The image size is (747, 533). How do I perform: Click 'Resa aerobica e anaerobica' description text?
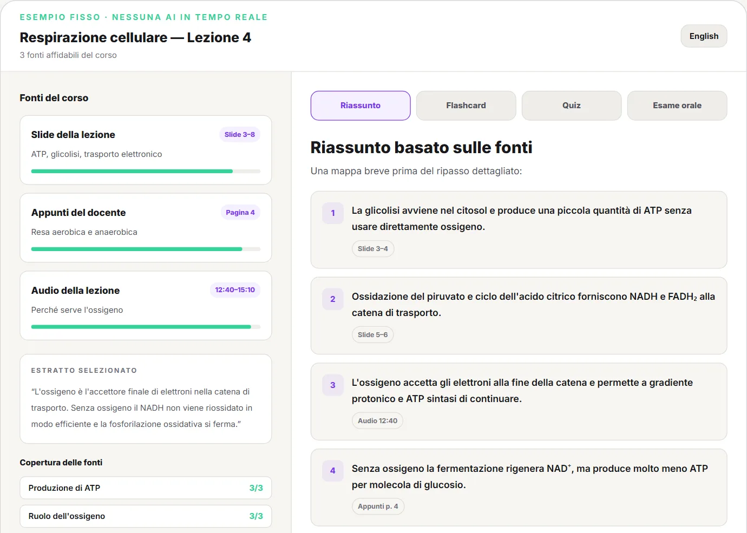[x=84, y=232]
